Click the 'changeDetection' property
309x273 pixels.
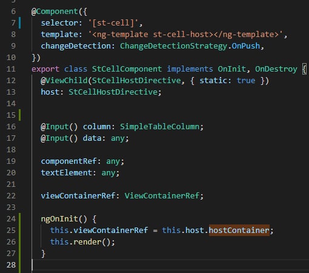tap(76, 46)
